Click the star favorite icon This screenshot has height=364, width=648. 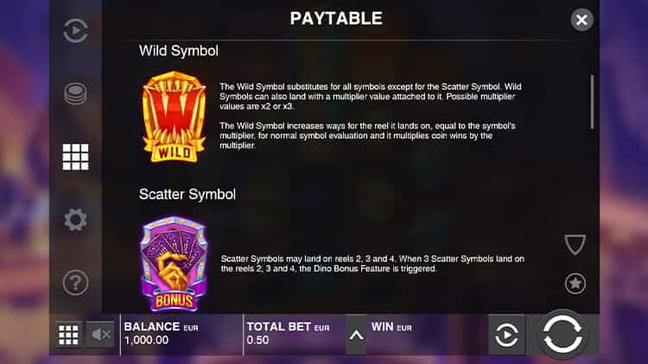point(575,284)
